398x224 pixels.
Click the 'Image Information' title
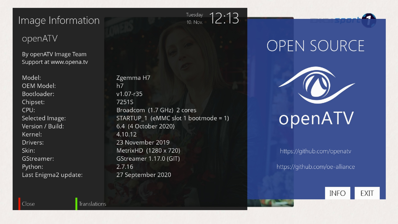(59, 20)
